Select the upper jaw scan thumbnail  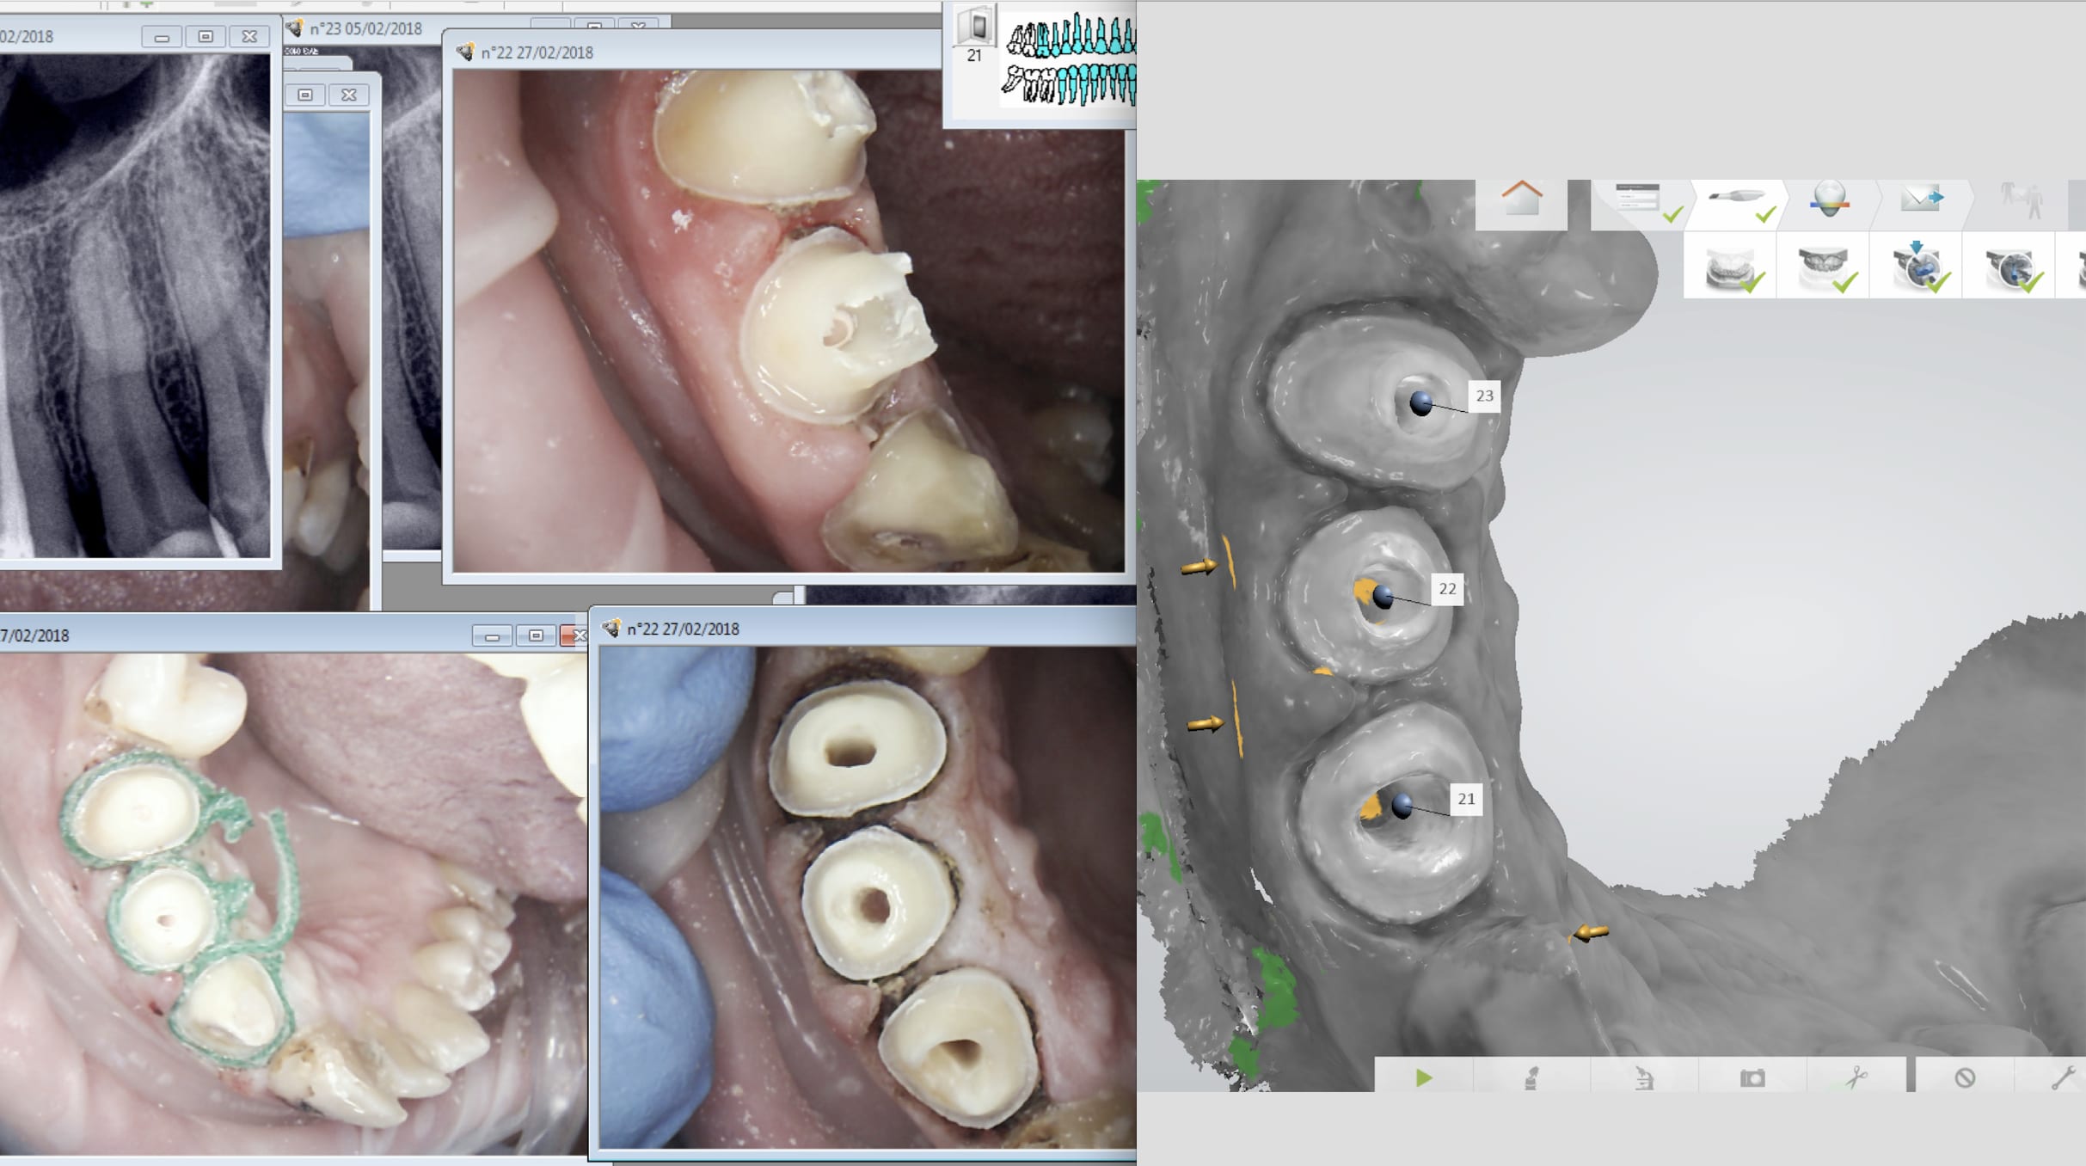coord(1822,268)
